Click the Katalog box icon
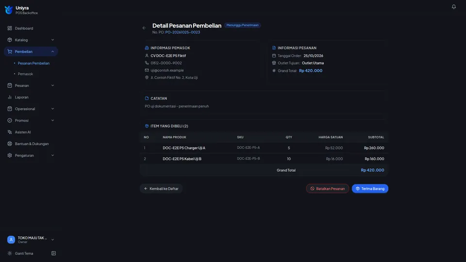466x262 pixels. [10, 40]
